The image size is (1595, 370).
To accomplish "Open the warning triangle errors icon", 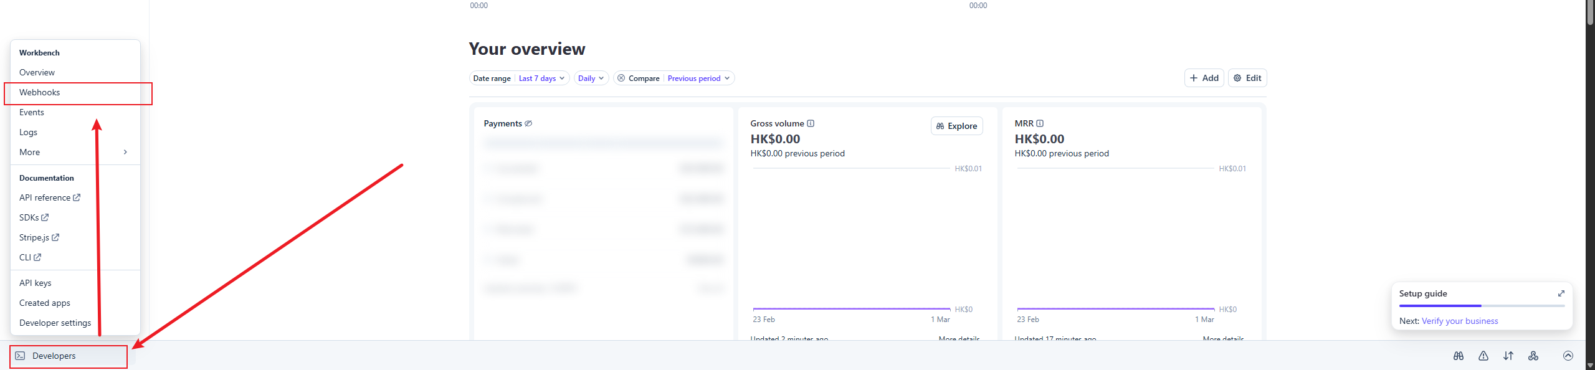I will click(1483, 356).
